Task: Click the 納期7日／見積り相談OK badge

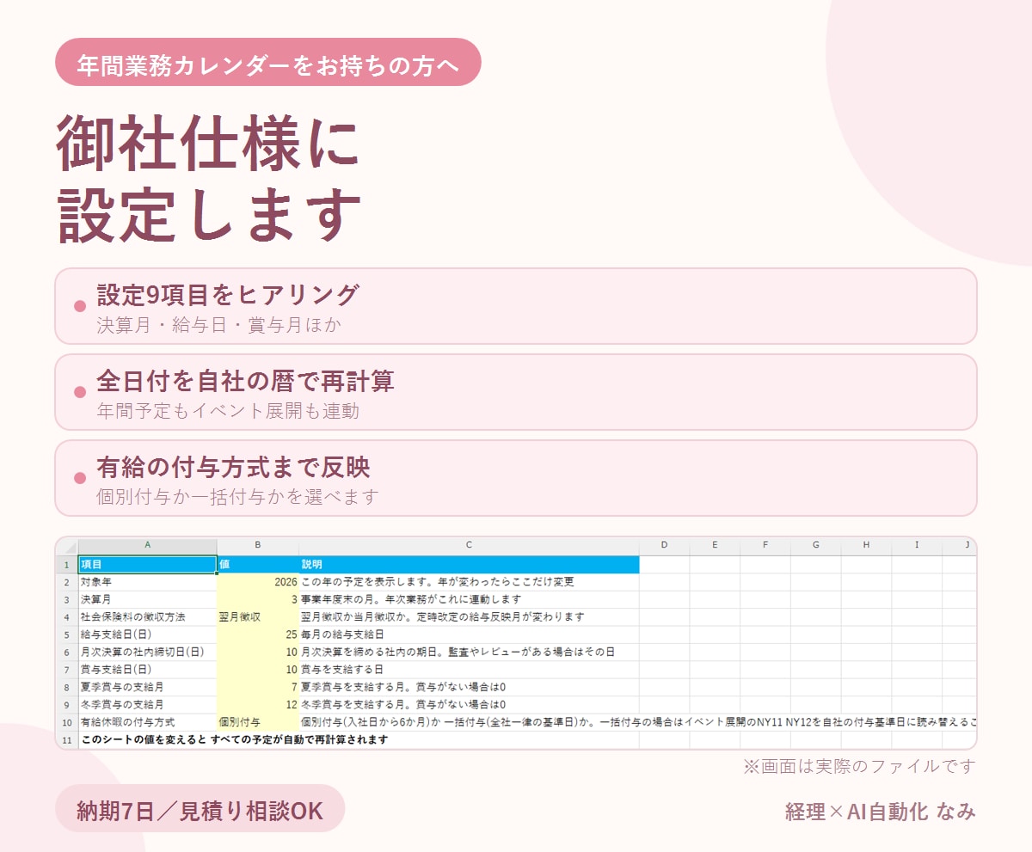Action: pos(200,808)
